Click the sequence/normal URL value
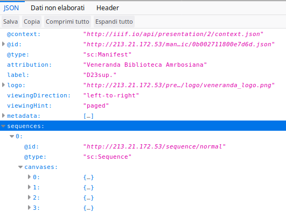This screenshot has width=286, height=212. coord(154,146)
